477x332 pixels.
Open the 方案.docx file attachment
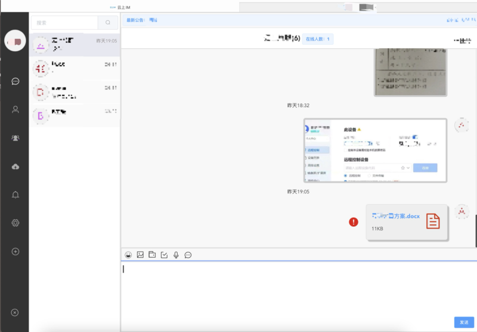coord(407,222)
